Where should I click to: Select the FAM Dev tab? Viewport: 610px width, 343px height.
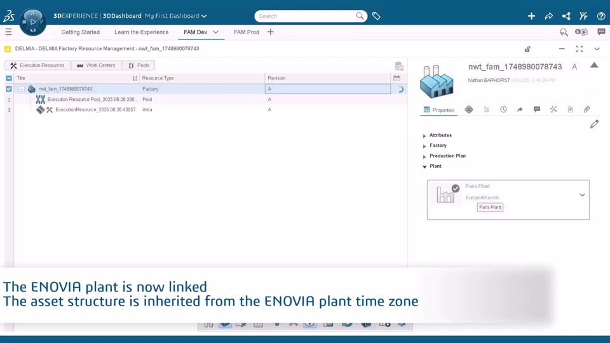[x=195, y=32]
